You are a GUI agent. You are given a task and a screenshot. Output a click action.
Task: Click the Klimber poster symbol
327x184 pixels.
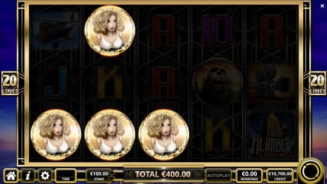[x=271, y=136]
